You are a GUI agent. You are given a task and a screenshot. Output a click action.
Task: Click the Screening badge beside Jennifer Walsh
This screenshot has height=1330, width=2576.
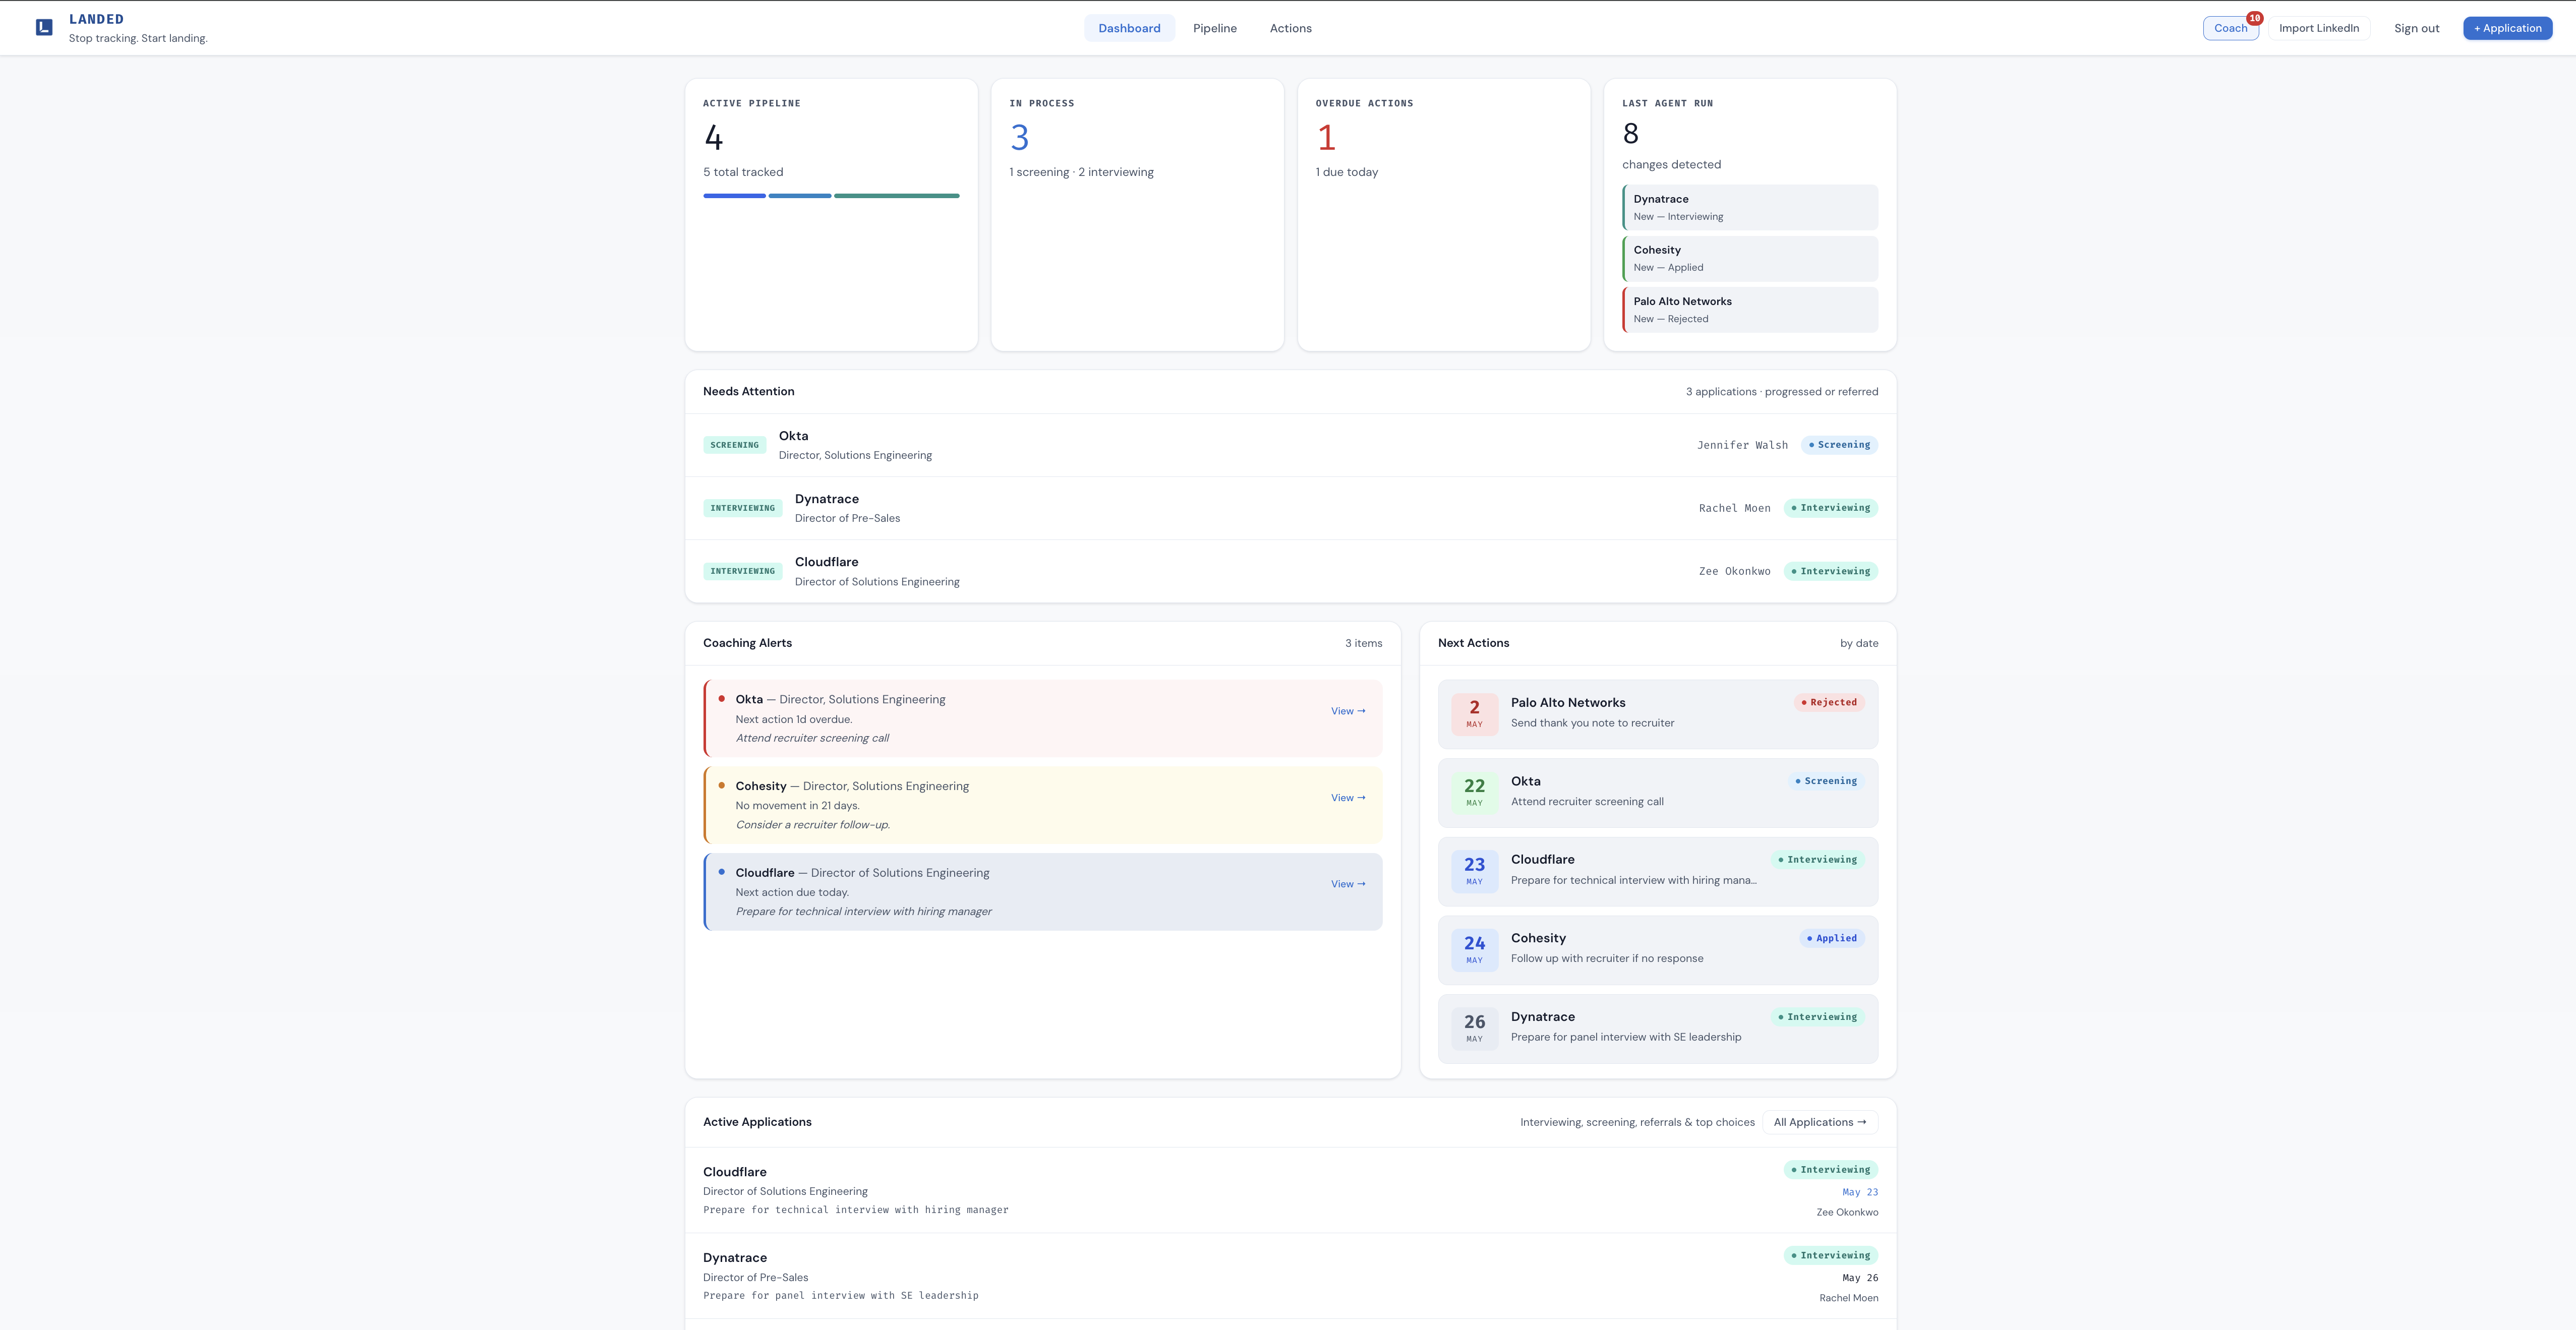point(1839,445)
